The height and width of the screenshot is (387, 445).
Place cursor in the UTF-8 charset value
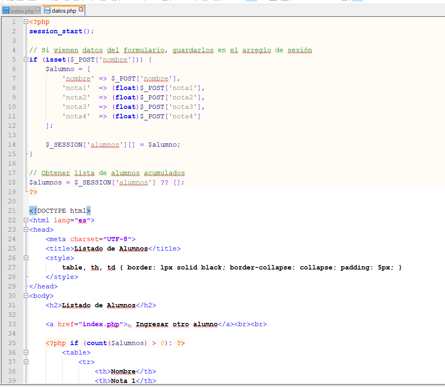click(x=117, y=239)
